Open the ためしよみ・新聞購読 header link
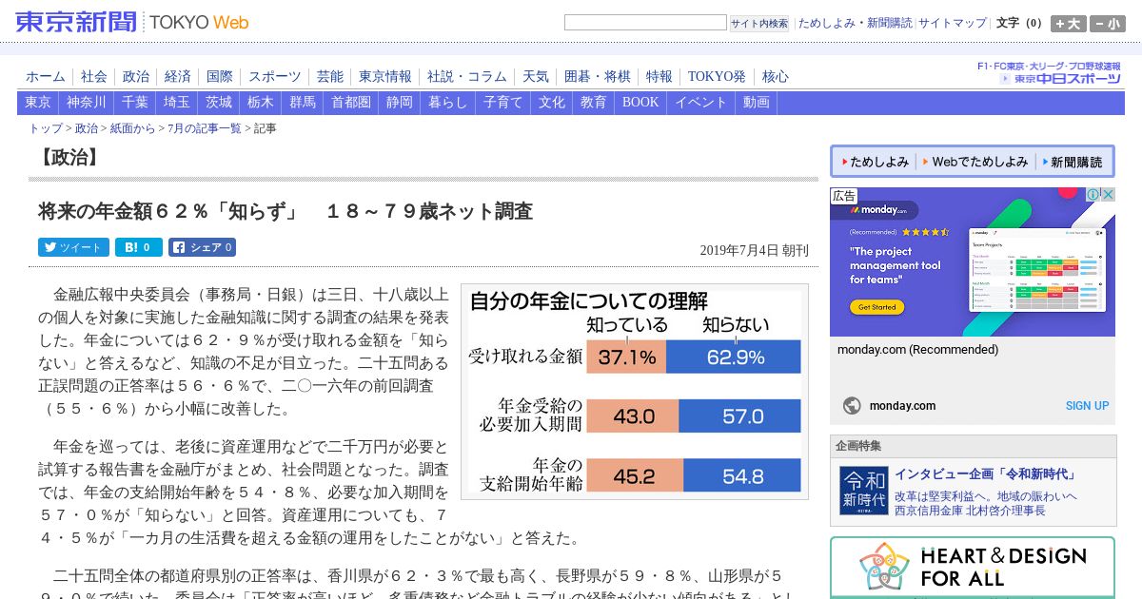Screen dimensions: 1142x599 (x=855, y=23)
